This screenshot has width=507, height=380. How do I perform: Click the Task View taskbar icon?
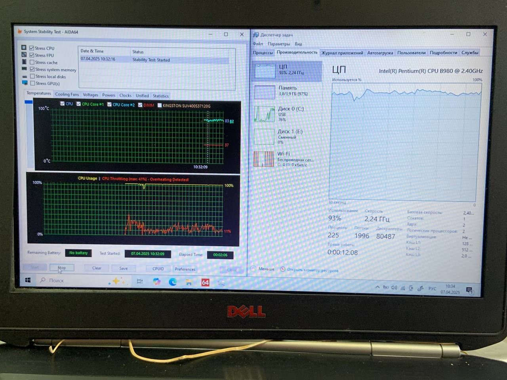point(140,281)
